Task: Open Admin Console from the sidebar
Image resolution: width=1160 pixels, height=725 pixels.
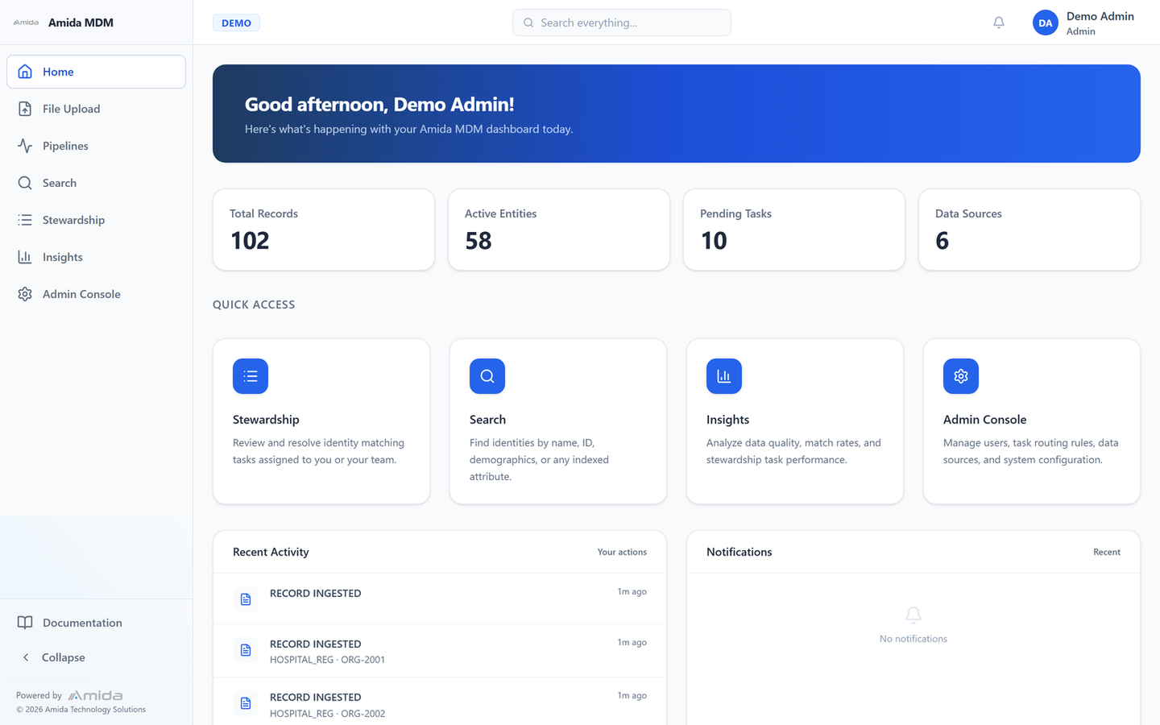Action: click(96, 294)
